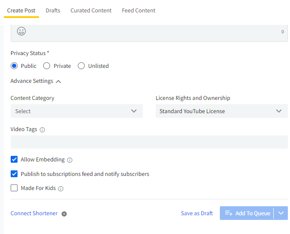Remove Connect Shortener with the x icon
The width and height of the screenshot is (290, 234).
click(64, 214)
